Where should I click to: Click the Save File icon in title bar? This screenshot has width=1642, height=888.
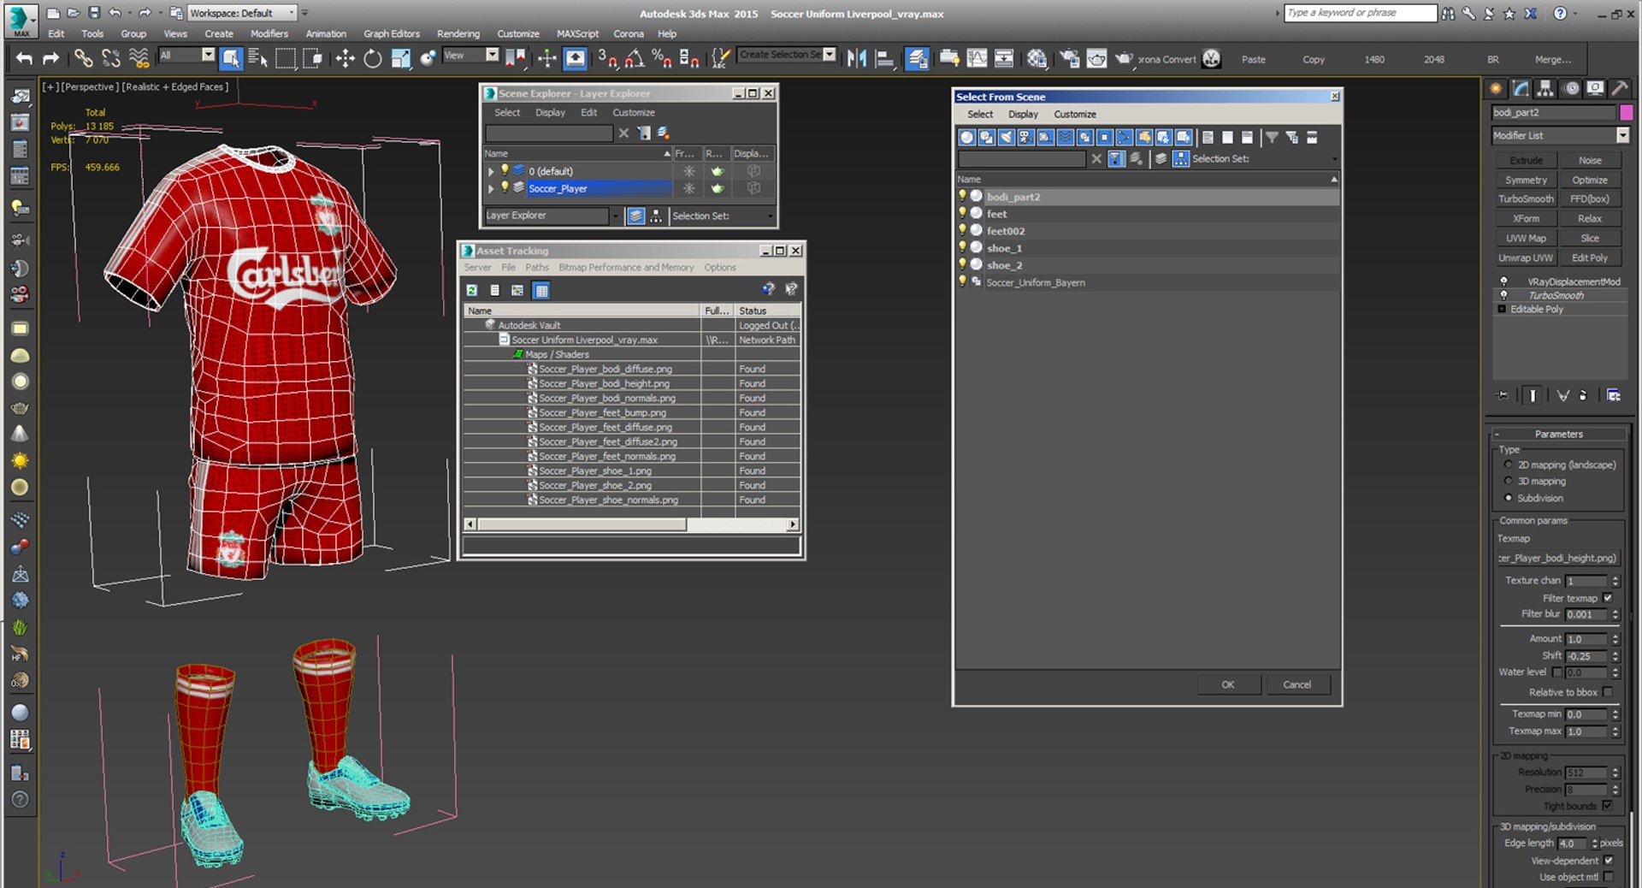pyautogui.click(x=94, y=13)
